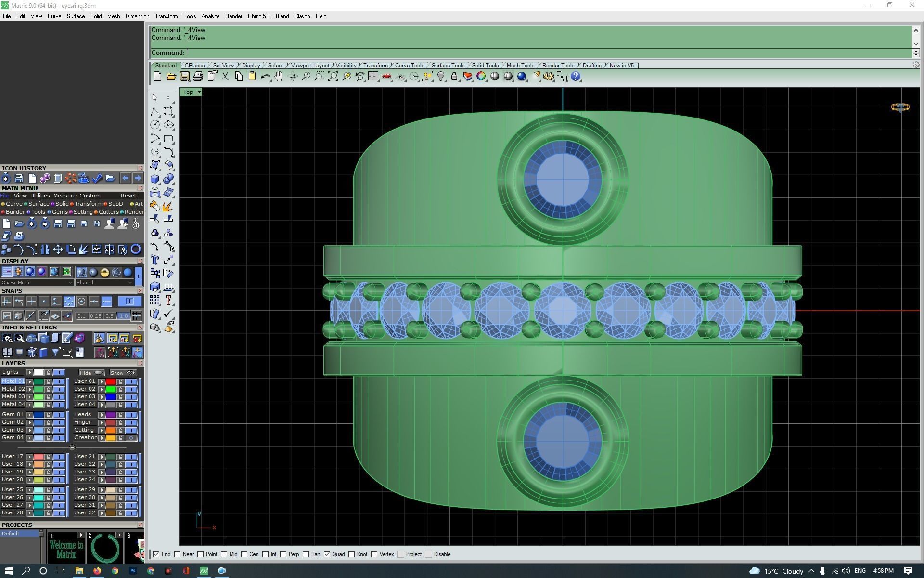Click the Hide layers button
This screenshot has width=924, height=578.
[91, 373]
